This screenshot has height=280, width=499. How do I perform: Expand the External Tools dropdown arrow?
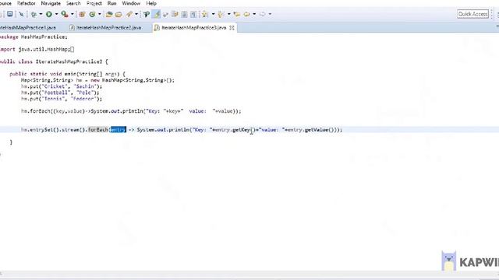click(73, 14)
